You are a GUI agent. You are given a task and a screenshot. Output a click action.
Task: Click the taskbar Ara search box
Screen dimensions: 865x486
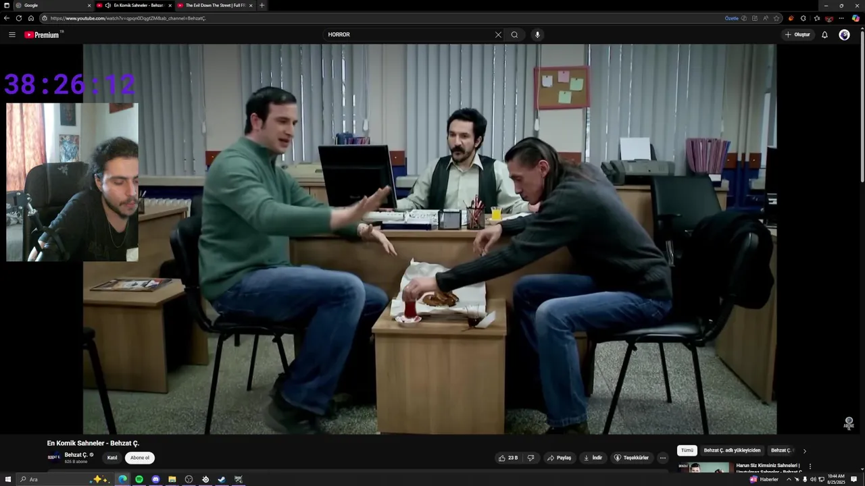(64, 479)
